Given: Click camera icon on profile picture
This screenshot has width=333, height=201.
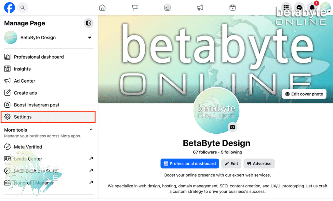Looking at the screenshot, I should coord(232,127).
